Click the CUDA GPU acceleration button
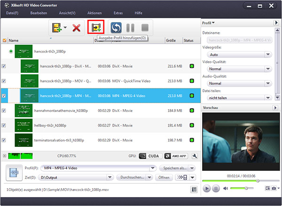Screen dimensions: 282x206 tap(150, 156)
